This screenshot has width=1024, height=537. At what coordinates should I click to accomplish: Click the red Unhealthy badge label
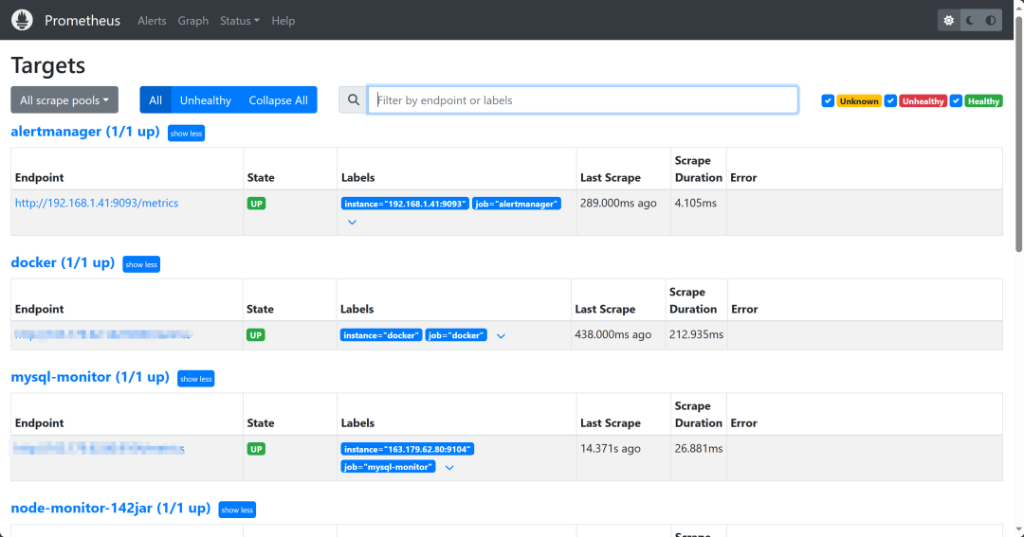tap(923, 101)
